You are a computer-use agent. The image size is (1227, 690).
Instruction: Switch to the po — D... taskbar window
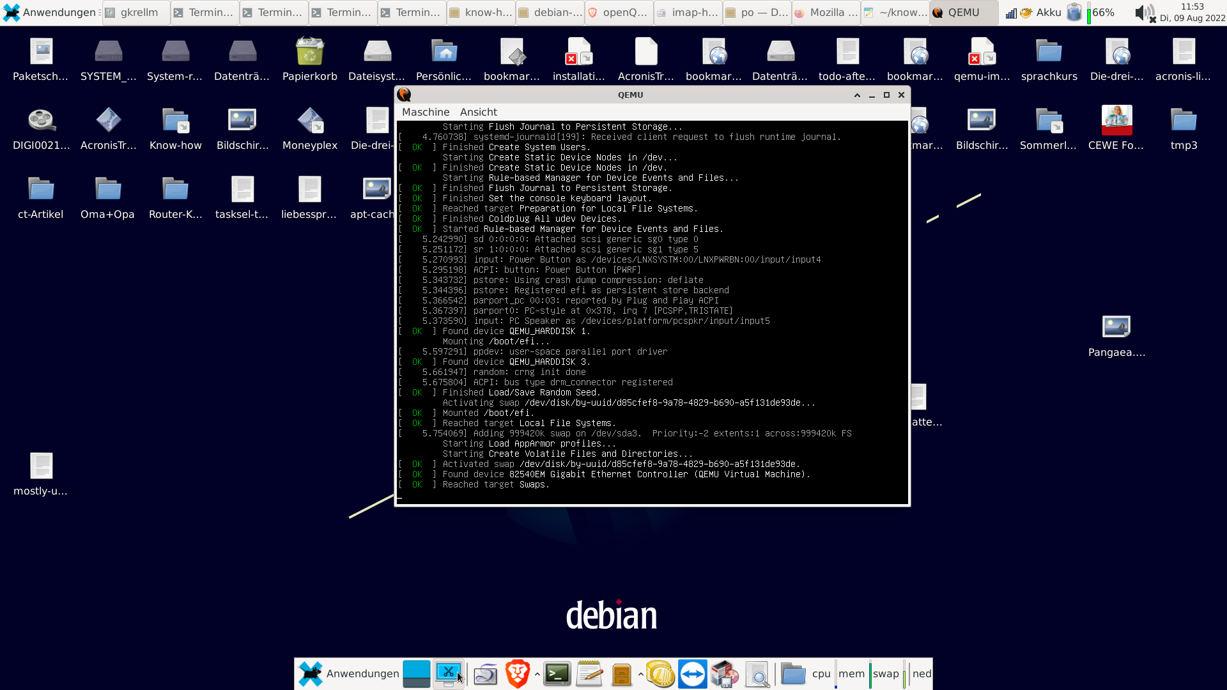pos(757,12)
